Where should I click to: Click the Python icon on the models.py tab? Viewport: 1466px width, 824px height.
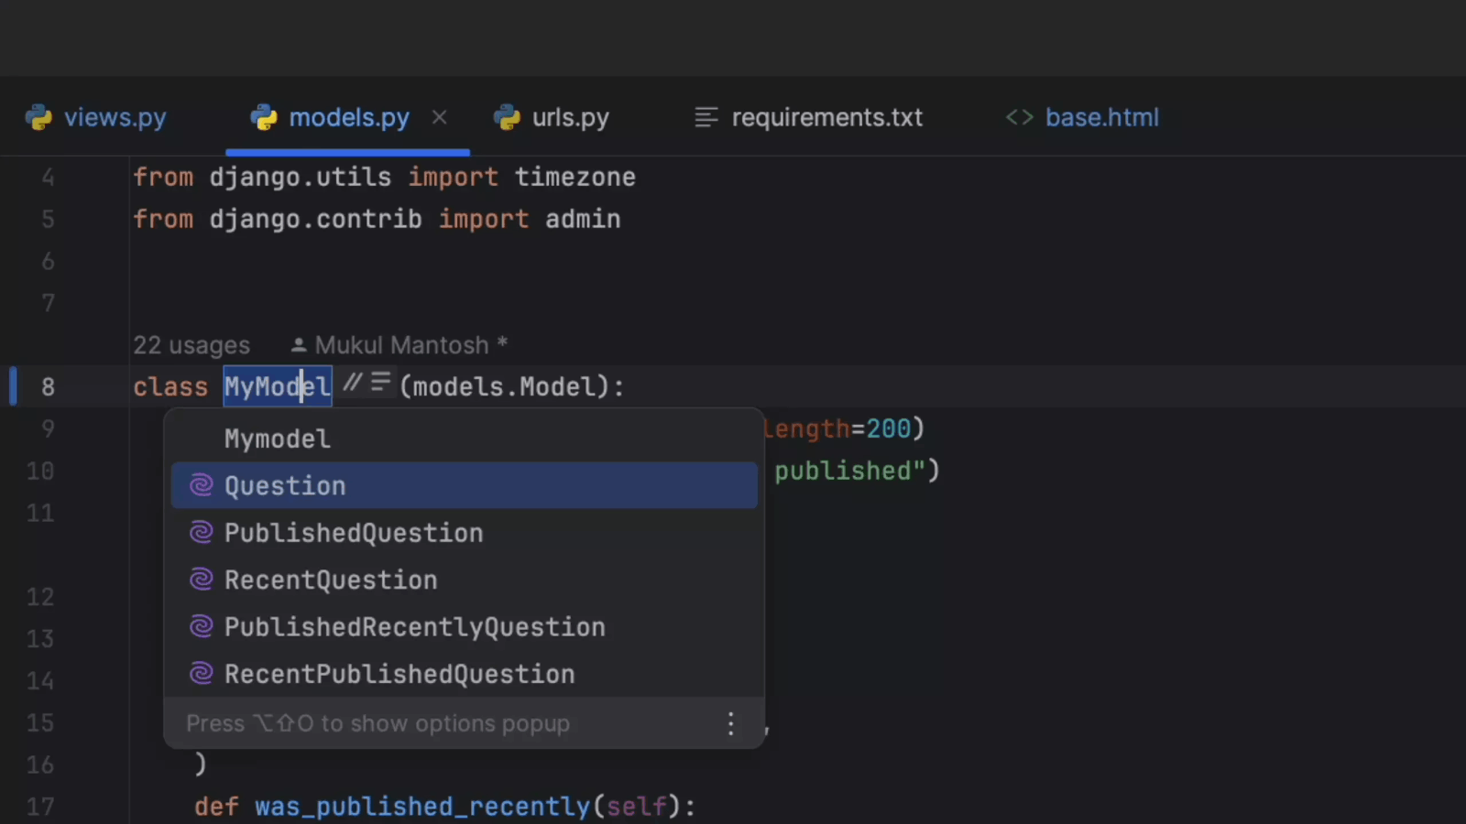[264, 117]
